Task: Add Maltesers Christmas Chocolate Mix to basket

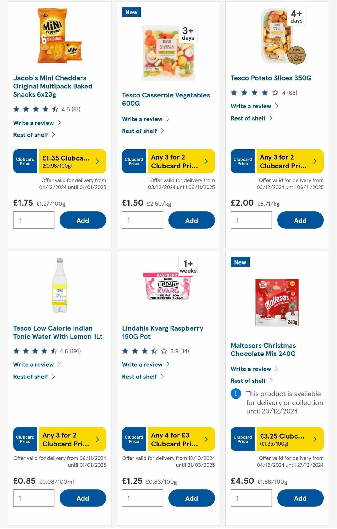Action: pos(300,498)
